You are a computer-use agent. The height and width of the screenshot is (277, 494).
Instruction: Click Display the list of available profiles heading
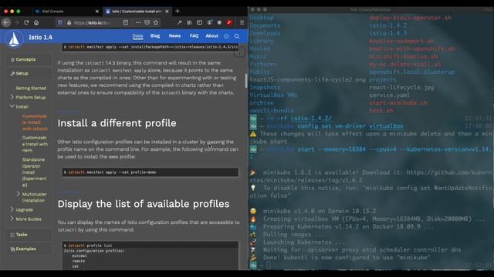[x=144, y=204]
